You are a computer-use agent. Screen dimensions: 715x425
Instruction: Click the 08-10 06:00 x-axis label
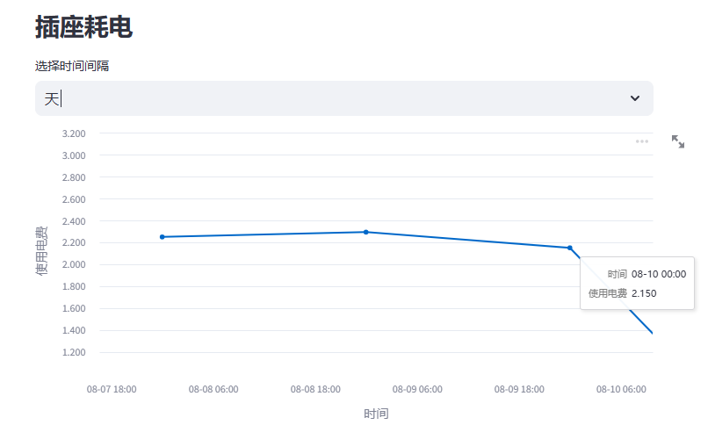[621, 389]
